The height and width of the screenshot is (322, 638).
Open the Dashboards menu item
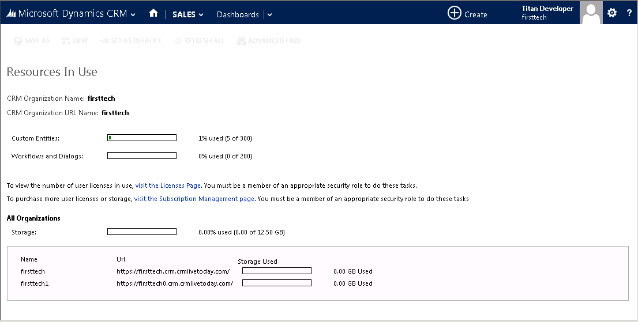coord(238,14)
